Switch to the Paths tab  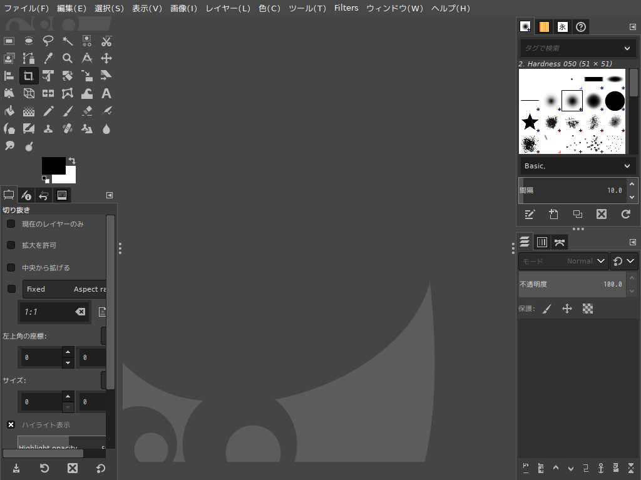(x=560, y=242)
